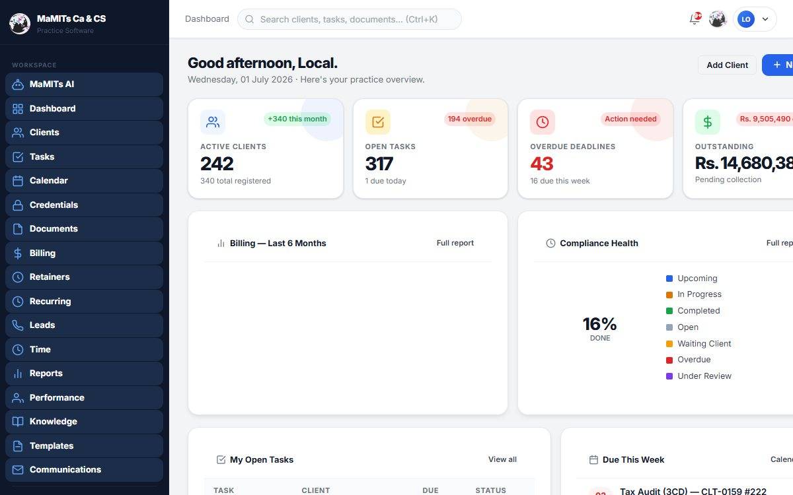Click the Time clock icon in sidebar

18,350
